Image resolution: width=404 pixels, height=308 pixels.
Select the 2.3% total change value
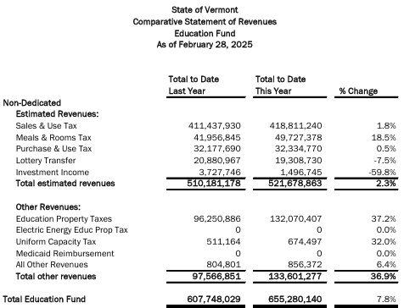tap(386, 184)
